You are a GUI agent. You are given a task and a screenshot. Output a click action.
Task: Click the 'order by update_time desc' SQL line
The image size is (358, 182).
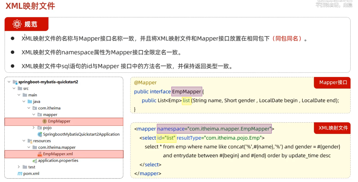point(247,155)
